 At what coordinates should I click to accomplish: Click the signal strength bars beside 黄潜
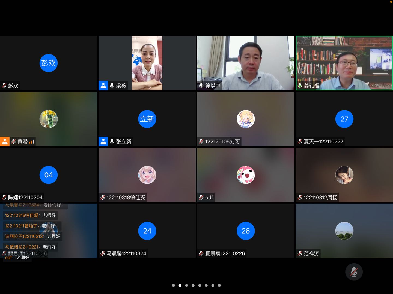pos(32,142)
